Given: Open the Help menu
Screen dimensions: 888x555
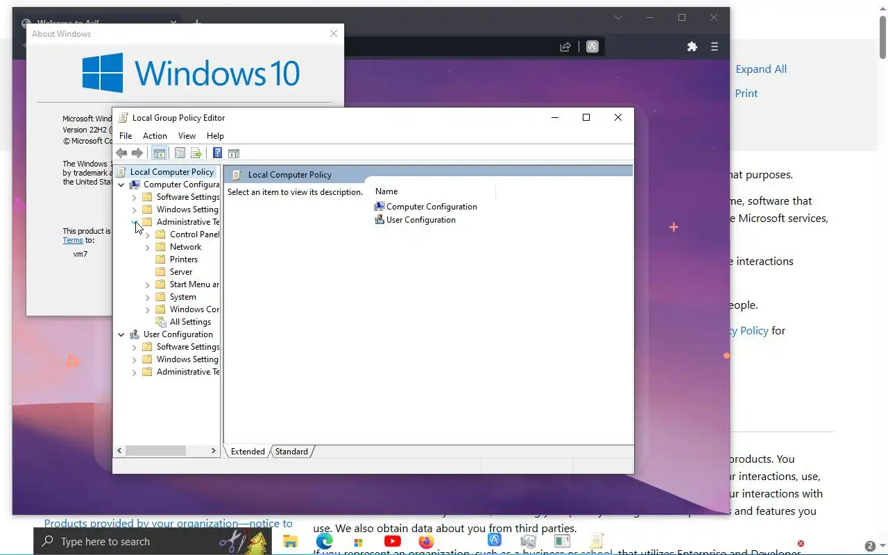Looking at the screenshot, I should (x=215, y=136).
